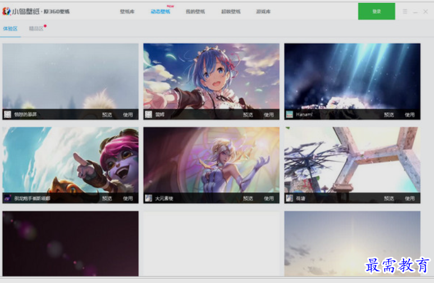The width and height of the screenshot is (434, 283).
Task: Use (使用) the Hanami wallpaper
Action: [410, 114]
